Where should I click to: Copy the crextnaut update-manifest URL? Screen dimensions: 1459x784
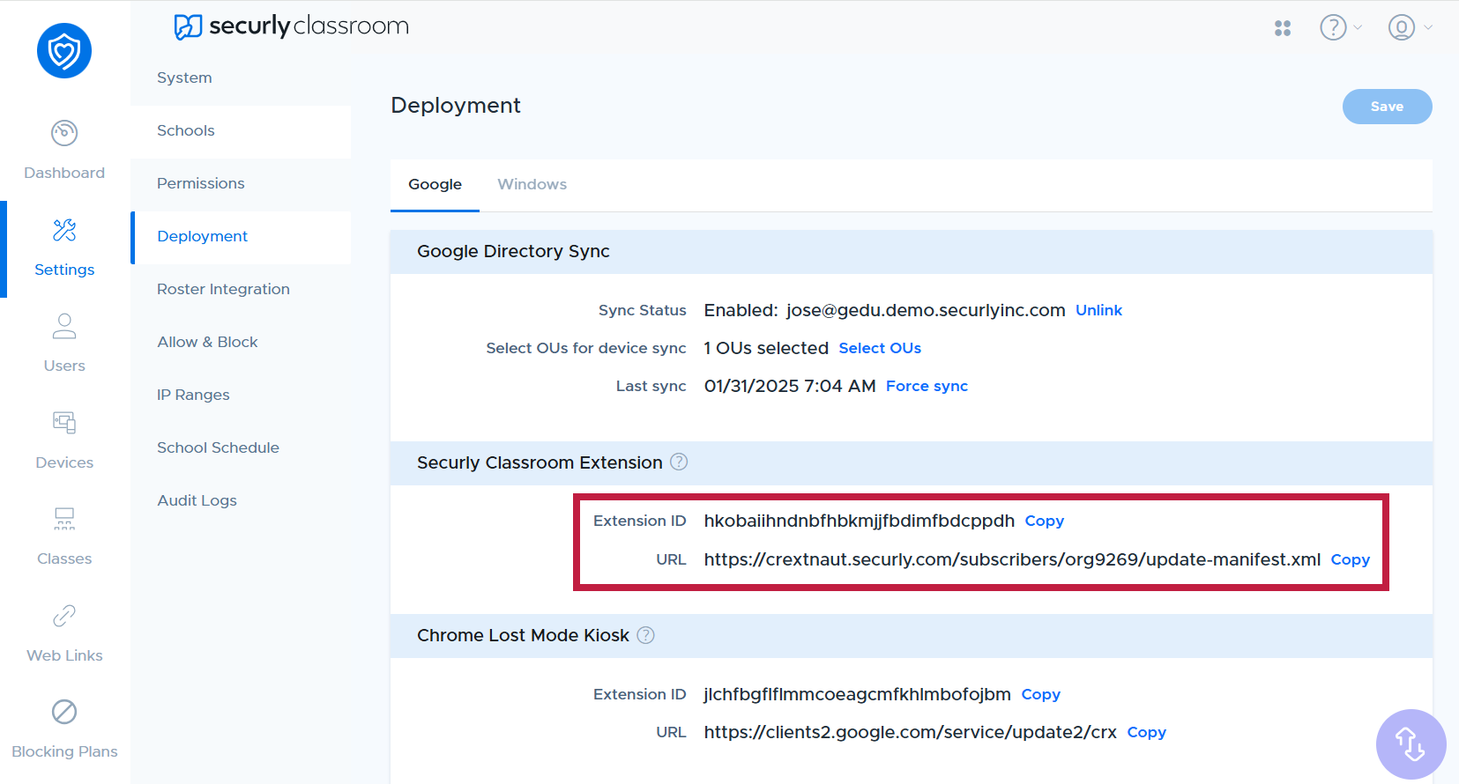(1350, 559)
